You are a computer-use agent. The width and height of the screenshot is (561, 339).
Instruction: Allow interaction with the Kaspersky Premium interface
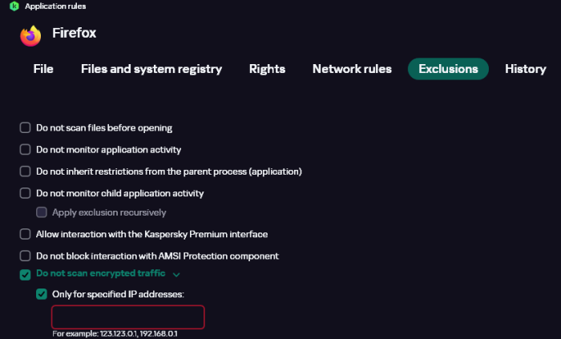tap(25, 235)
